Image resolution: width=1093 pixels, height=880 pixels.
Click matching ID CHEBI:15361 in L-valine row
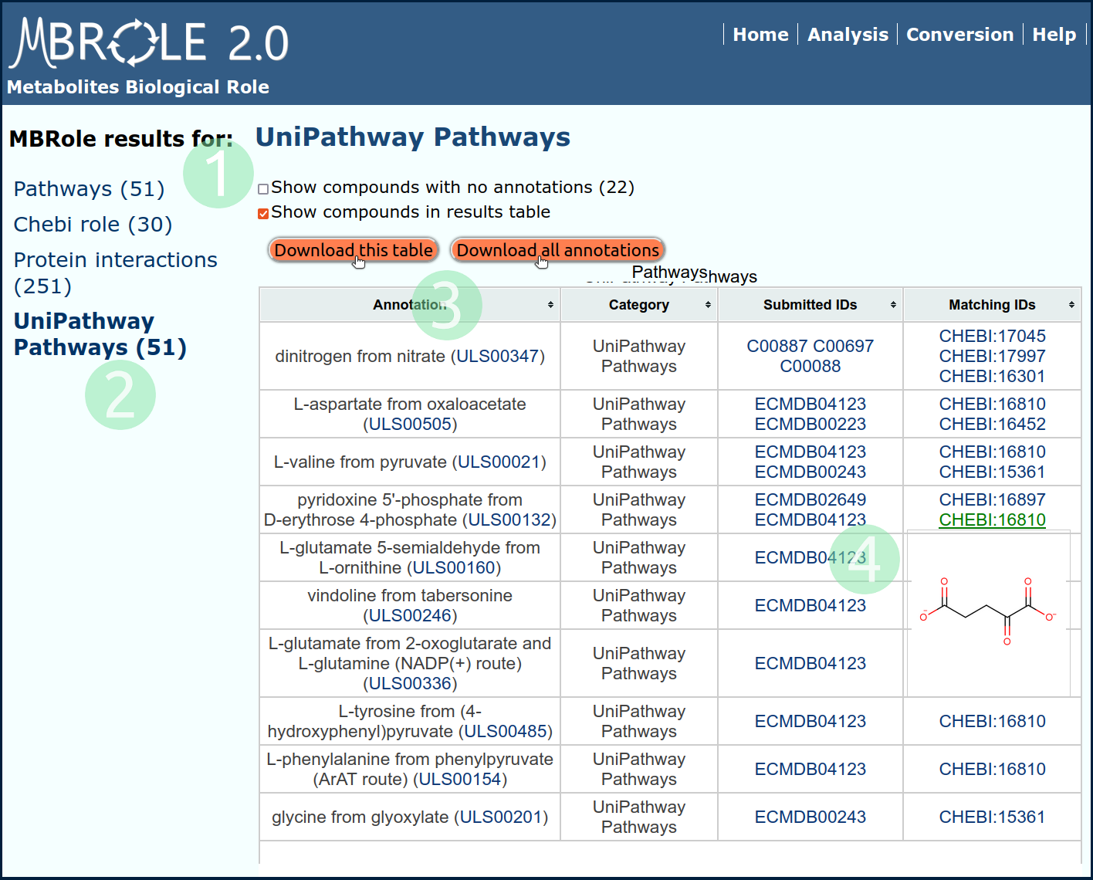point(992,472)
